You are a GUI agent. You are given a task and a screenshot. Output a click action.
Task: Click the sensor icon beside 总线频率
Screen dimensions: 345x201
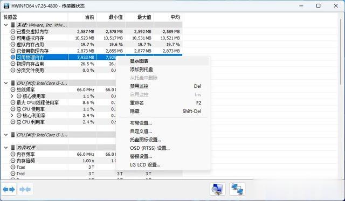click(x=13, y=90)
